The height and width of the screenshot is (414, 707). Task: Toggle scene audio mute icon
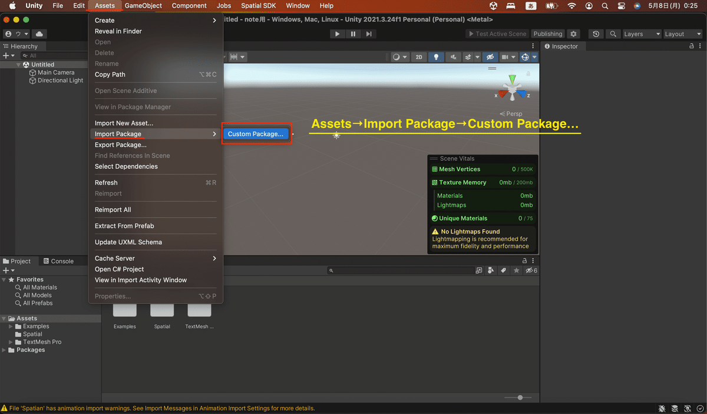[x=453, y=57]
